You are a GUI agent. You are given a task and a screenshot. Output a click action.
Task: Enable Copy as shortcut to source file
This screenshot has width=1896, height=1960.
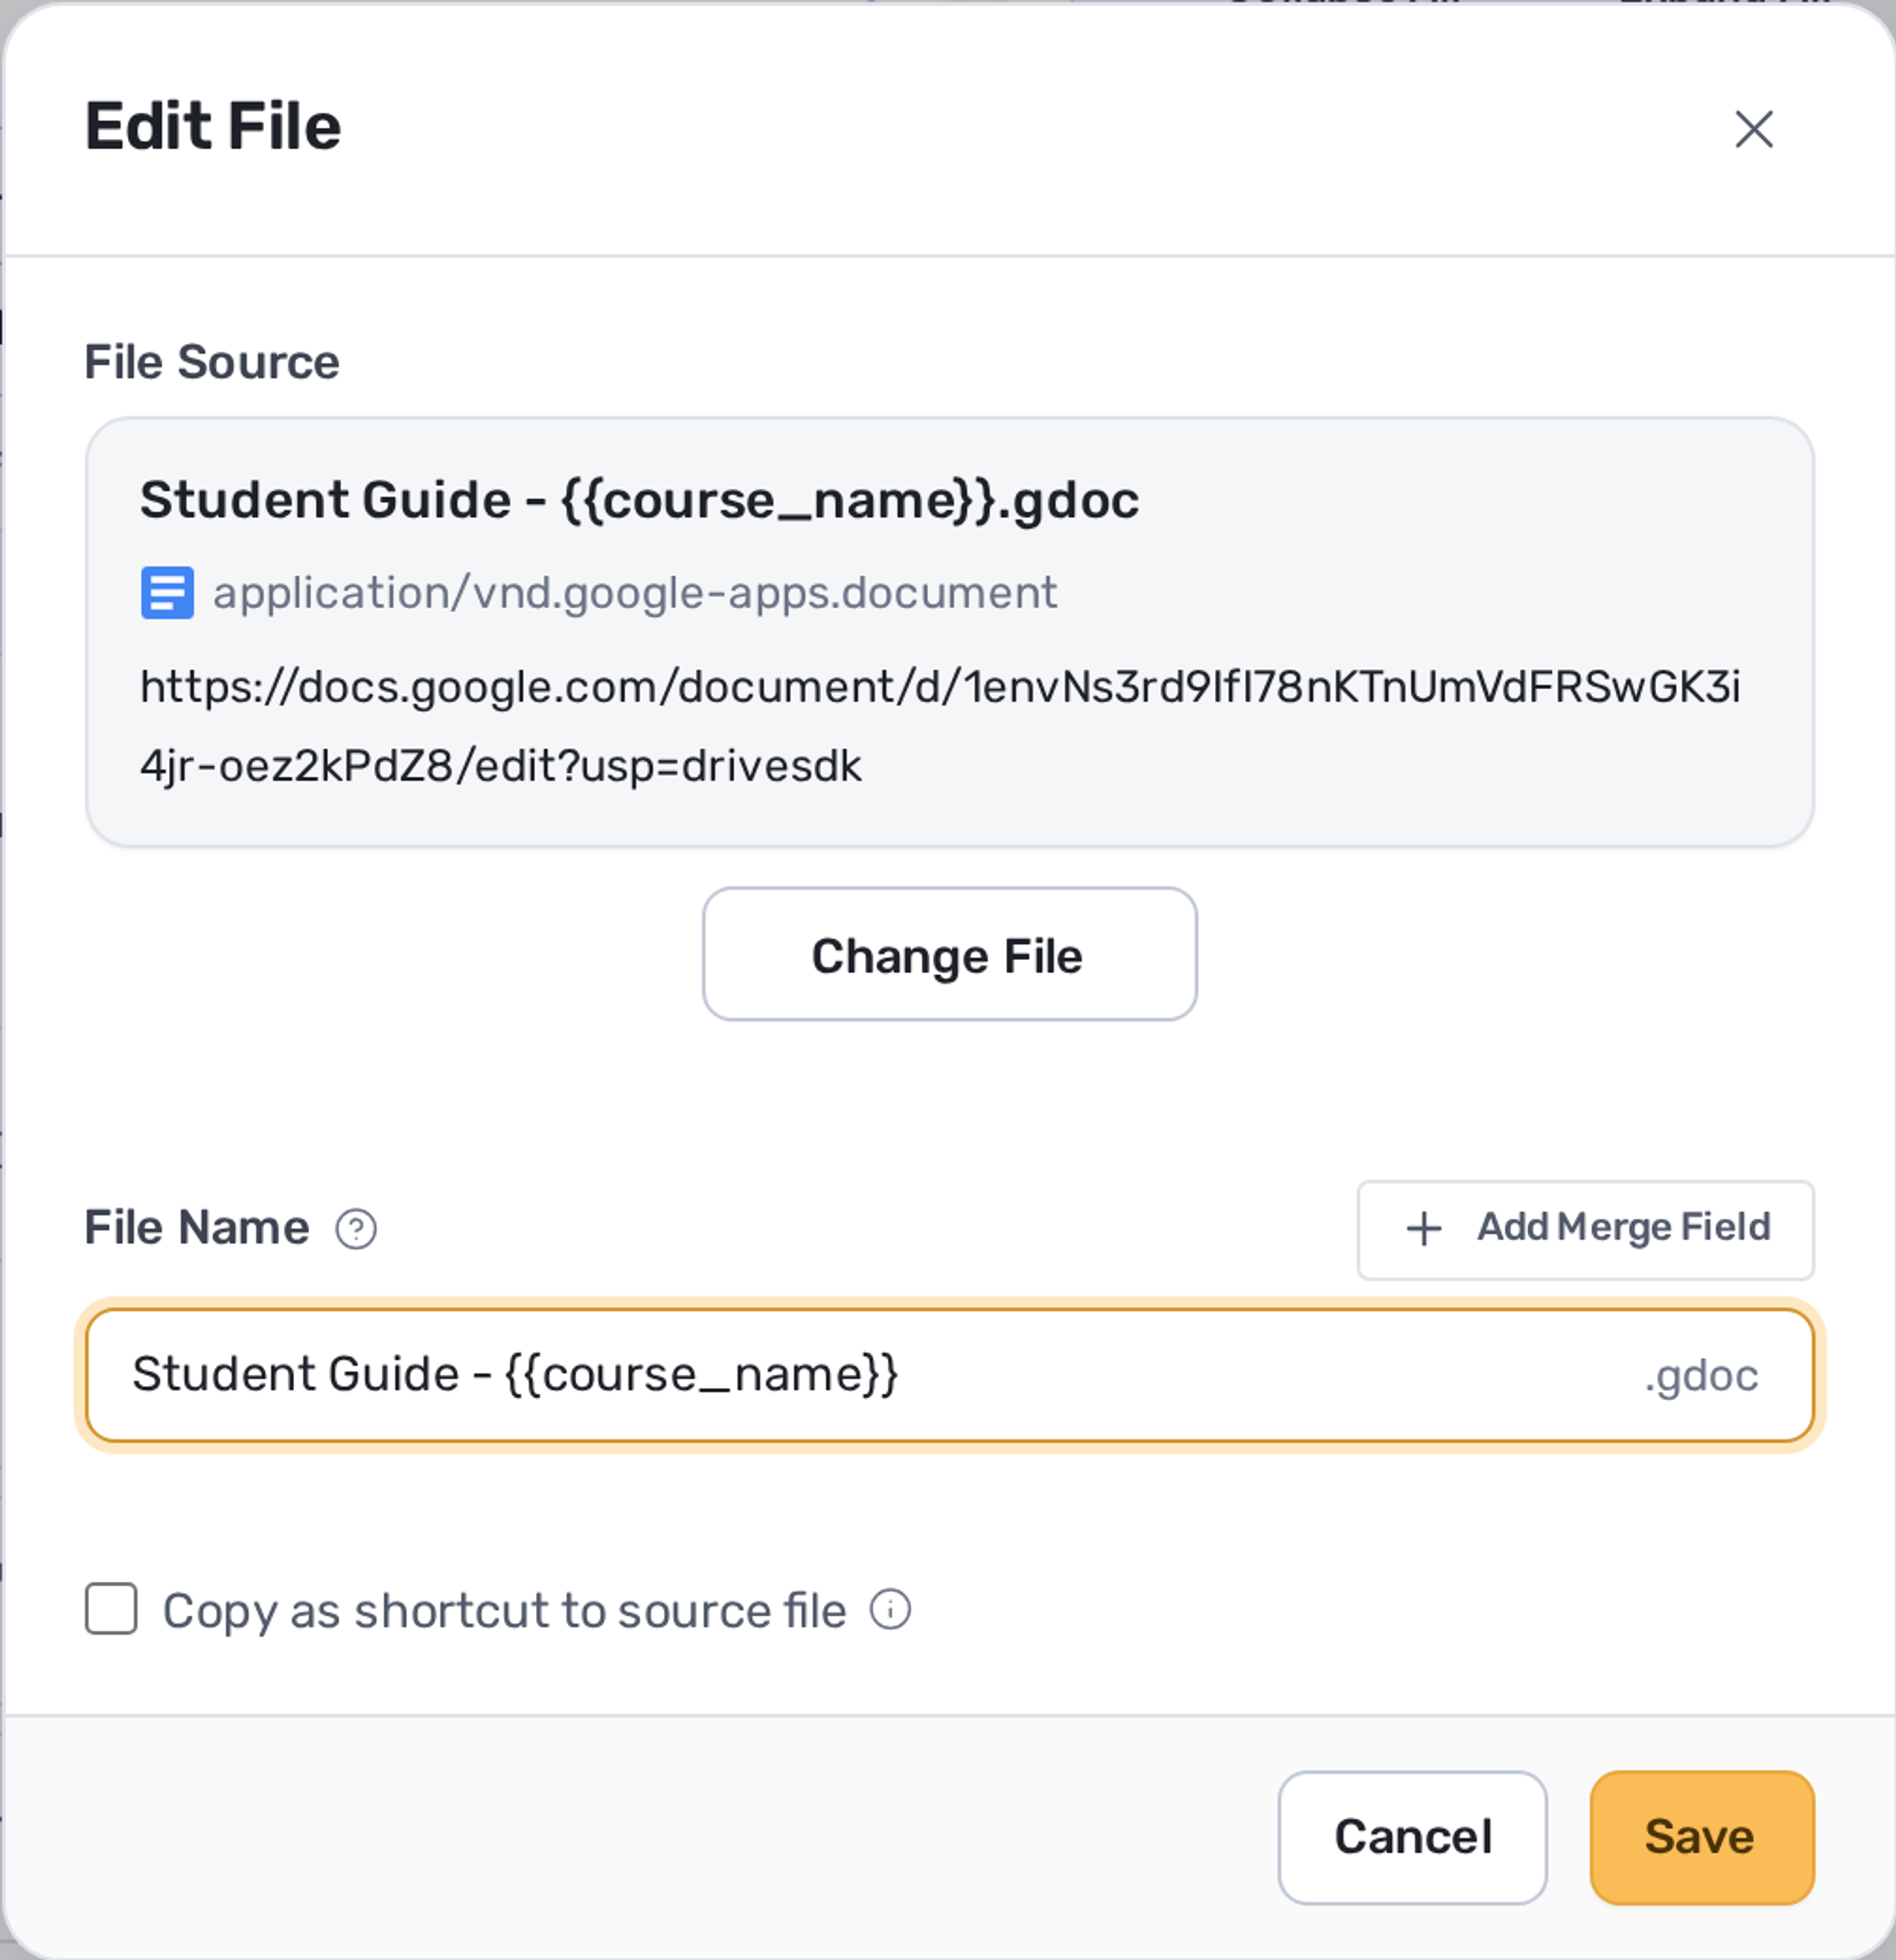111,1609
